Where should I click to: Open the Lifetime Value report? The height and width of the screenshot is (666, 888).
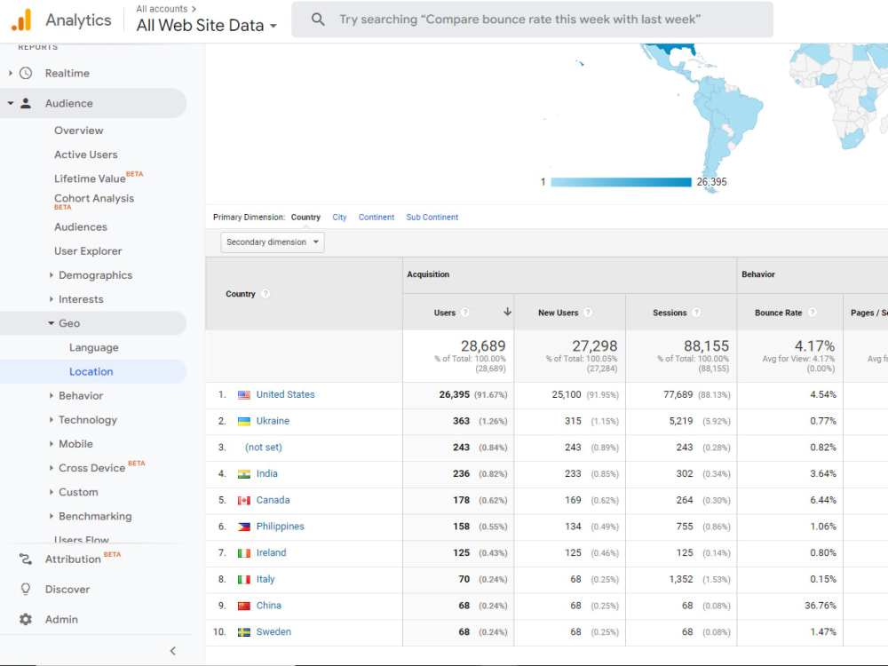tap(90, 178)
